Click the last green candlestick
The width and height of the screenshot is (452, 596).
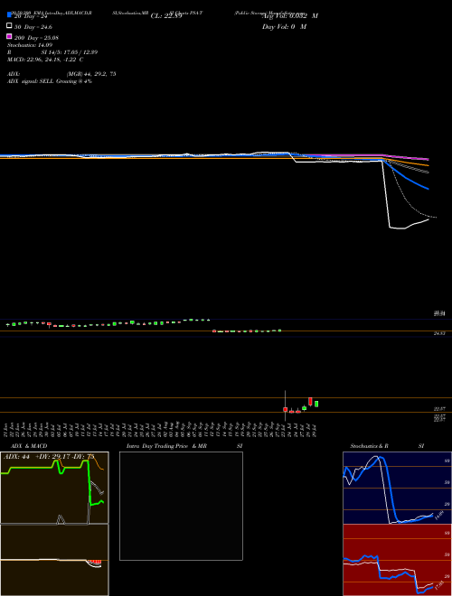tap(316, 404)
